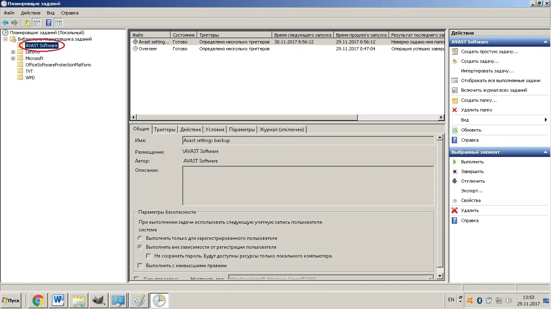Click the Завершить stop icon
Viewport: 551px width, 309px height.
click(455, 171)
